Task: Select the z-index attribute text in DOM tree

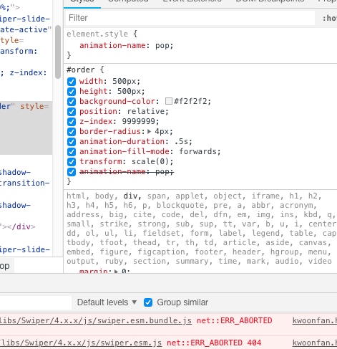Action: tap(28, 72)
